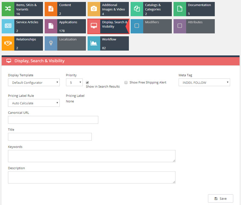Image resolution: width=241 pixels, height=205 pixels.
Task: Go to the Service Articles tab
Action: click(x=22, y=26)
